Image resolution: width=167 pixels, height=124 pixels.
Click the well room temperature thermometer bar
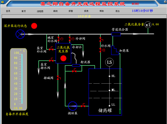[x=22, y=79]
